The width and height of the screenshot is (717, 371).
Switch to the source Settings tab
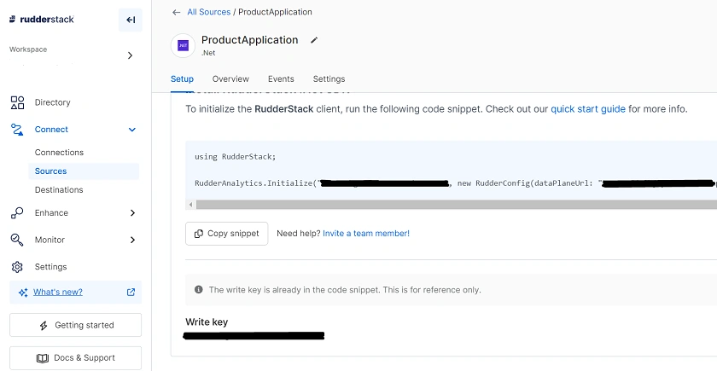329,79
